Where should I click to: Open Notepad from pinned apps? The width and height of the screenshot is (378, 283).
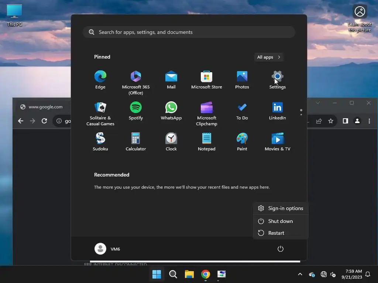pyautogui.click(x=207, y=142)
